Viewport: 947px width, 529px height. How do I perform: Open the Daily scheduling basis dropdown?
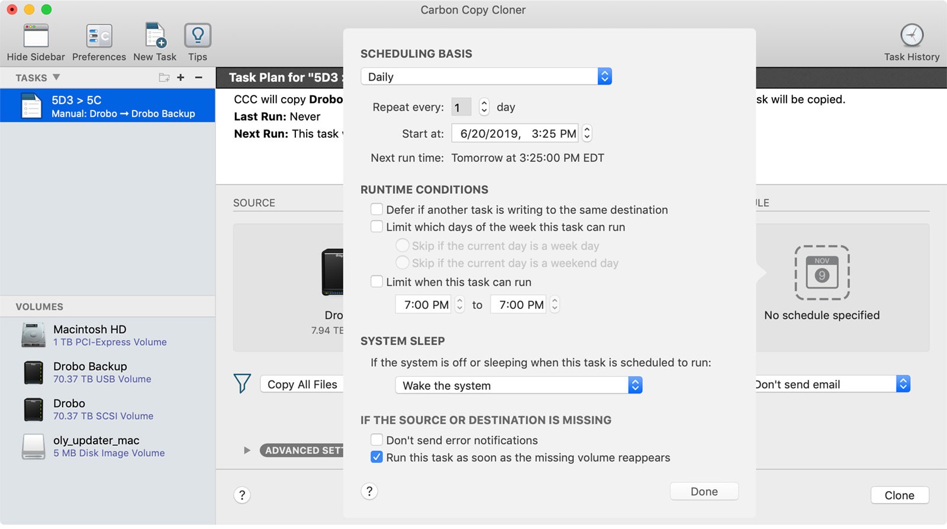click(x=486, y=77)
